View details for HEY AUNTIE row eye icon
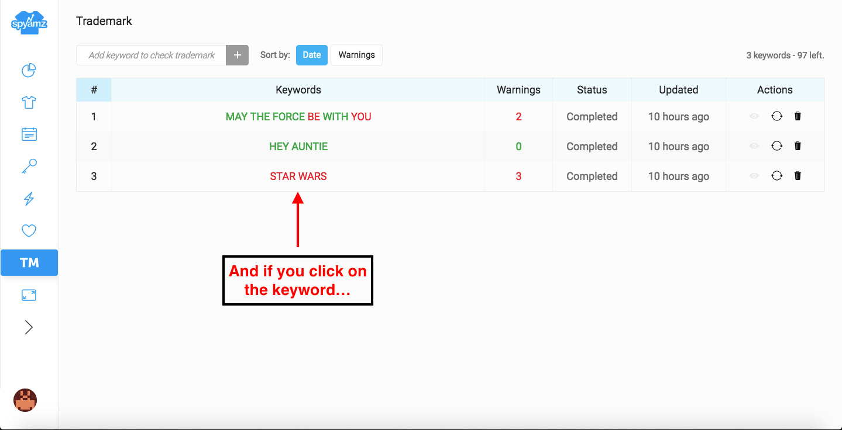The width and height of the screenshot is (842, 430). [x=754, y=146]
